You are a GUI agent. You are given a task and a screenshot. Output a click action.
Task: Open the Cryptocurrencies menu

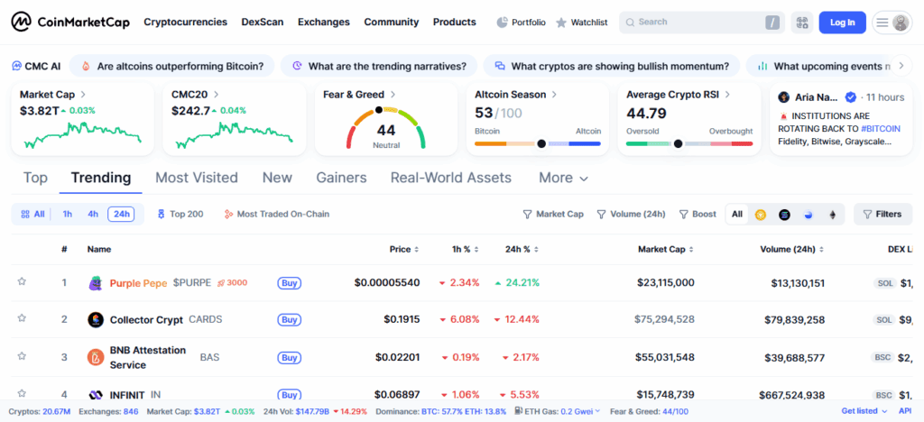pyautogui.click(x=186, y=23)
